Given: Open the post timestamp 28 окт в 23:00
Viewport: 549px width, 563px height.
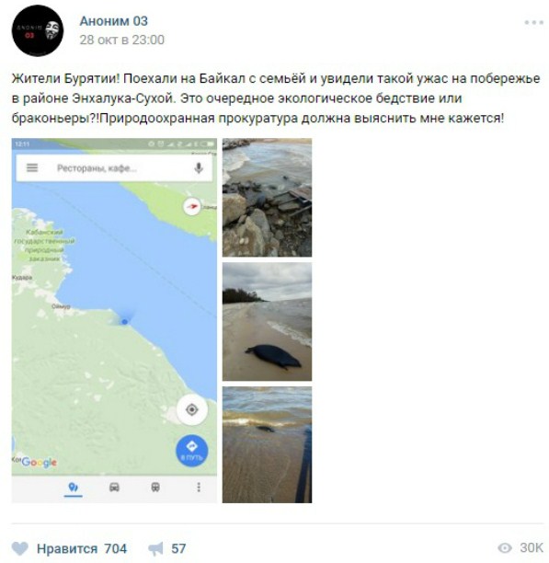Looking at the screenshot, I should tap(121, 40).
